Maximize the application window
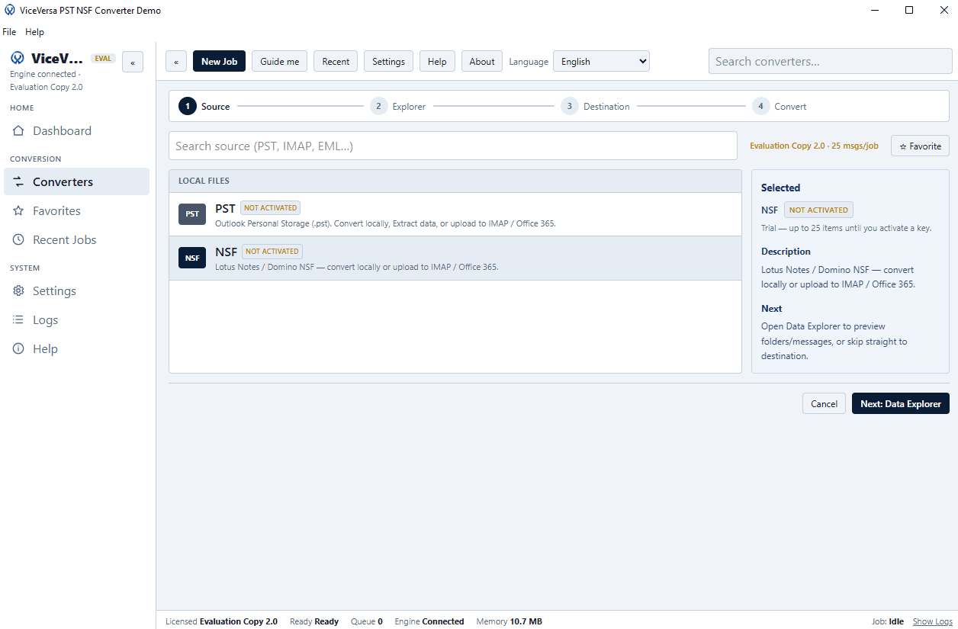The image size is (958, 629). click(x=909, y=11)
